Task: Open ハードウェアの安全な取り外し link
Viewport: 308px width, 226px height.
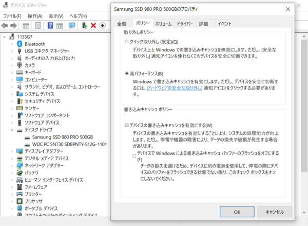Action: click(175, 88)
